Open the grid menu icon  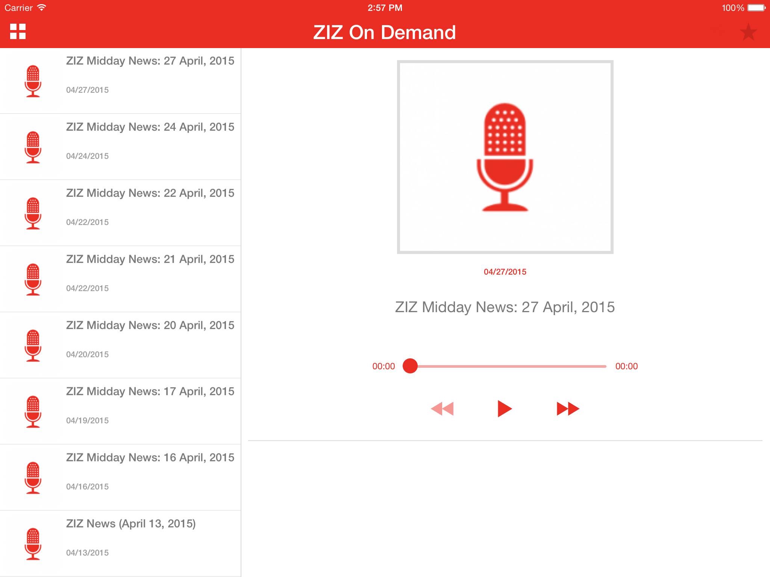pos(18,32)
